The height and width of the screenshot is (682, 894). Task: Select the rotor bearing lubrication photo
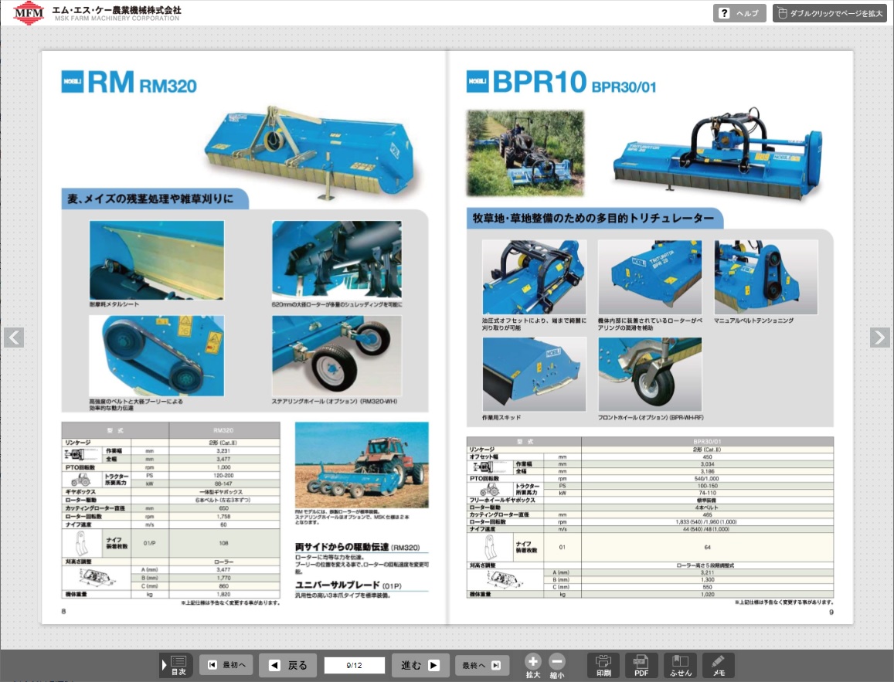pyautogui.click(x=650, y=277)
